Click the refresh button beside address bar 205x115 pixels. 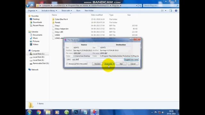pos(140,6)
